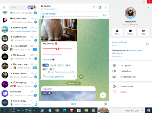
Task: Open the Жизнь Нейрос... chat
Action: (x=19, y=75)
